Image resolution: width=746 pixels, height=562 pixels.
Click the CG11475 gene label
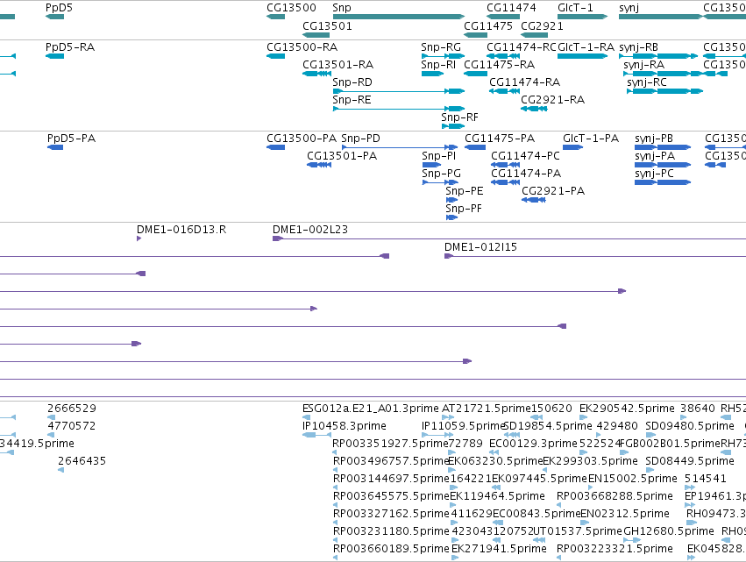pos(488,25)
